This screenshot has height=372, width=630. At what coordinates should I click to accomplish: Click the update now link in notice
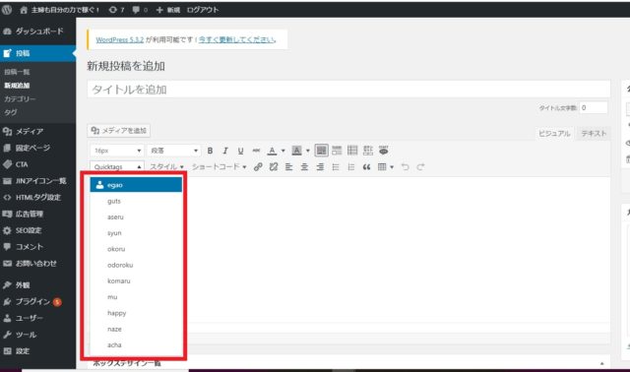[x=236, y=39]
